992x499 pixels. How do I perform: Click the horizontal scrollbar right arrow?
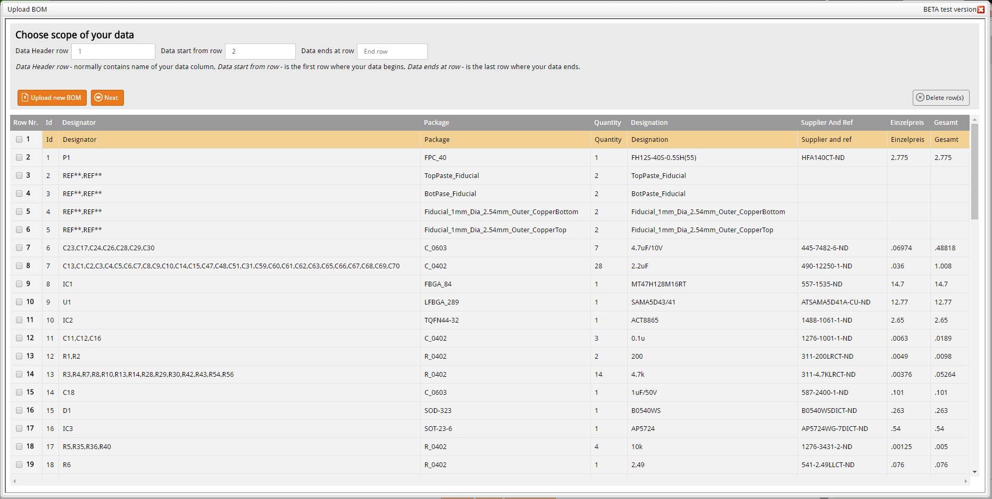pyautogui.click(x=965, y=481)
